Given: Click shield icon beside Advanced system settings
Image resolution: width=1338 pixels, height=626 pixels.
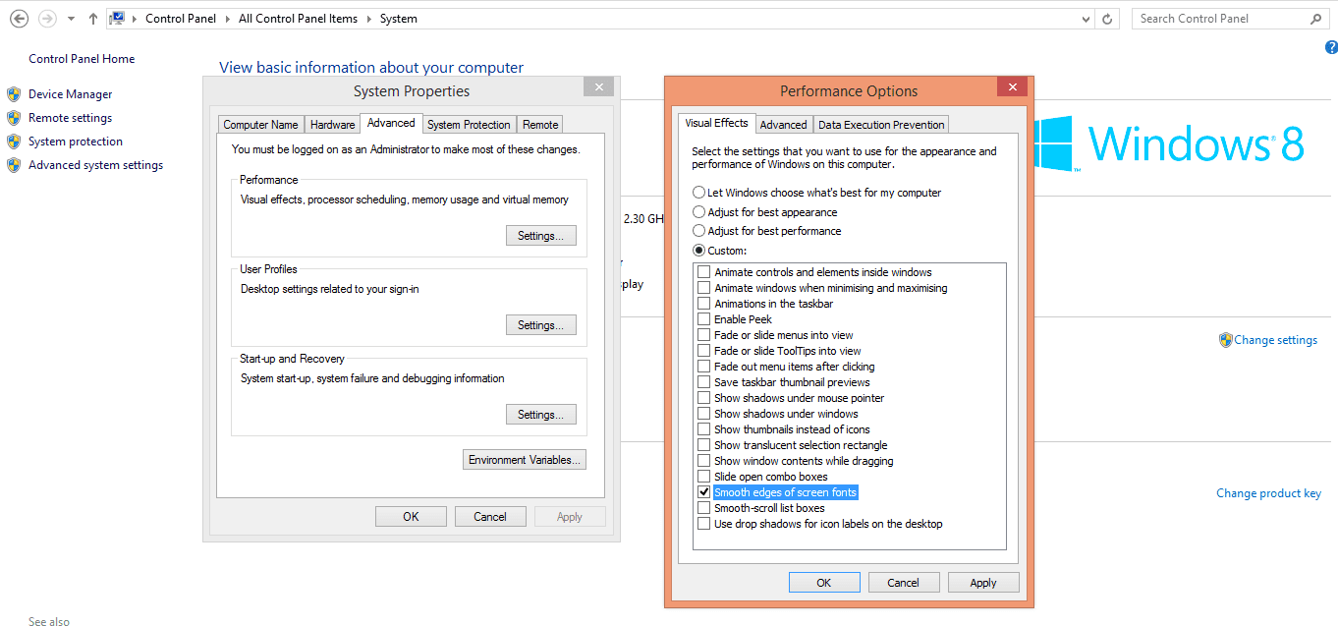Looking at the screenshot, I should coord(14,165).
